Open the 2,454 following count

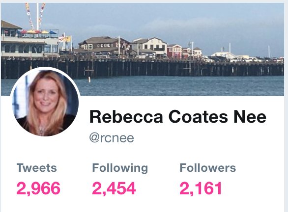coord(114,188)
